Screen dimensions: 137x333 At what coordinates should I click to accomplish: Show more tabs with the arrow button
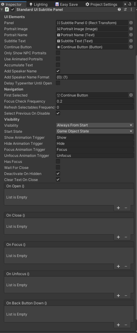tap(125, 4)
